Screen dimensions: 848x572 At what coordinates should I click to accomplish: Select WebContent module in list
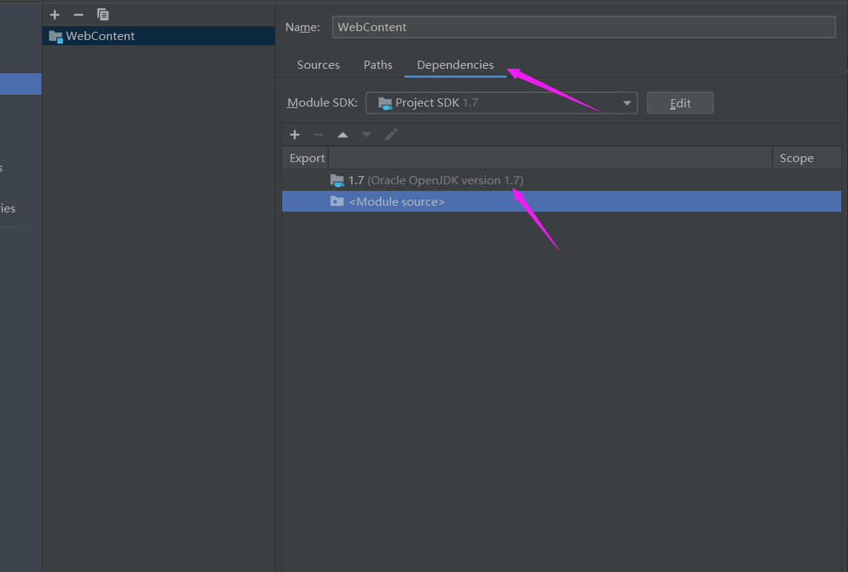point(158,36)
